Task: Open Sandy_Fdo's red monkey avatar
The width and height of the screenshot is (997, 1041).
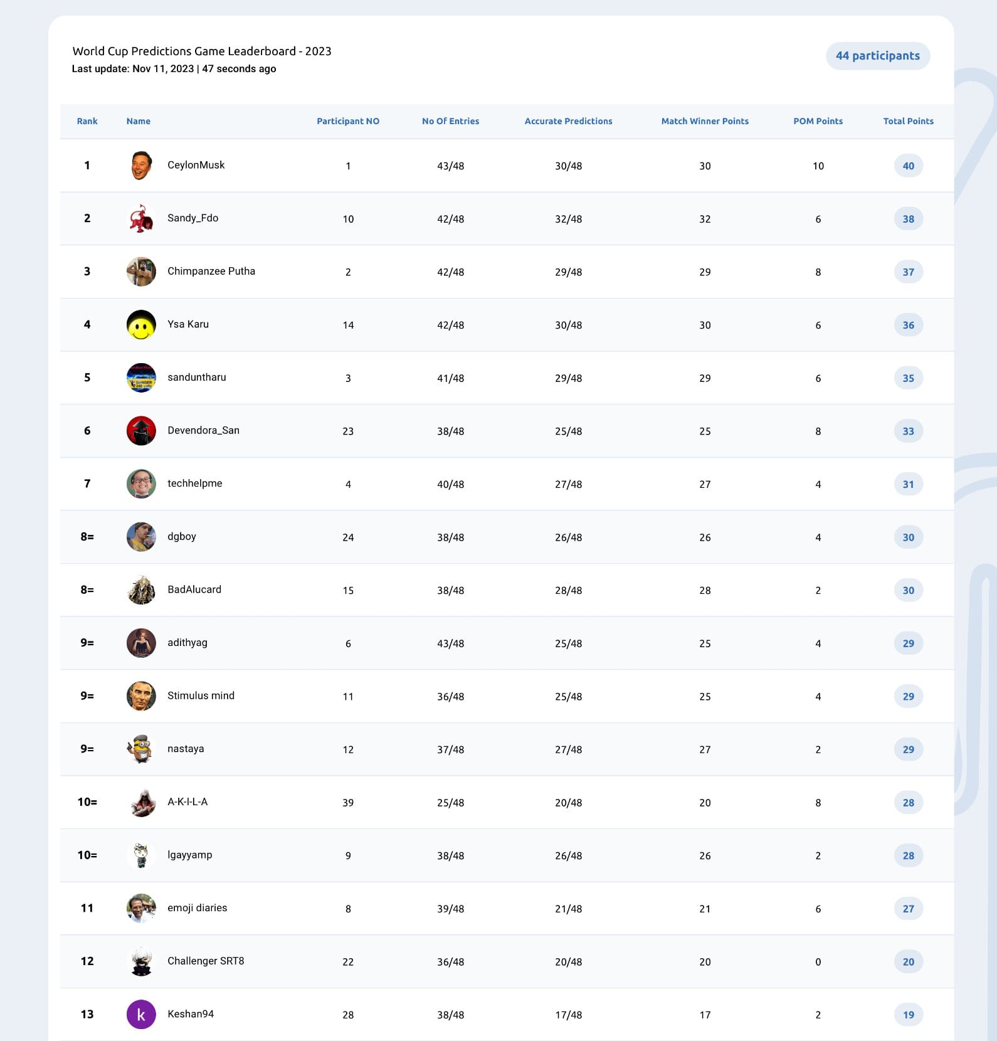Action: click(x=141, y=218)
